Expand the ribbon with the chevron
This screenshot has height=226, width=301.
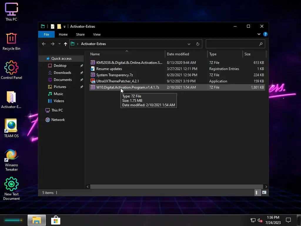259,34
